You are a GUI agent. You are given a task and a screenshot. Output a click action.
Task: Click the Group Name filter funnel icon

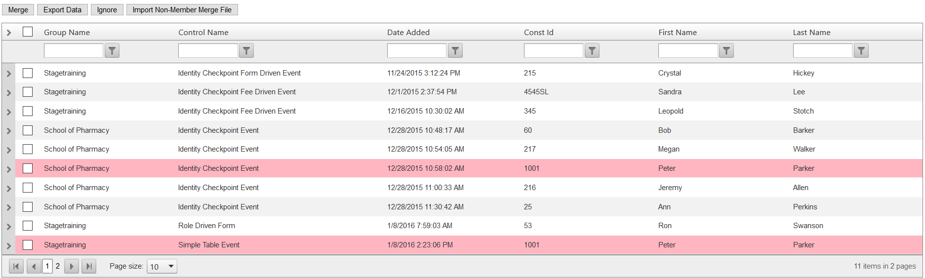pyautogui.click(x=112, y=50)
